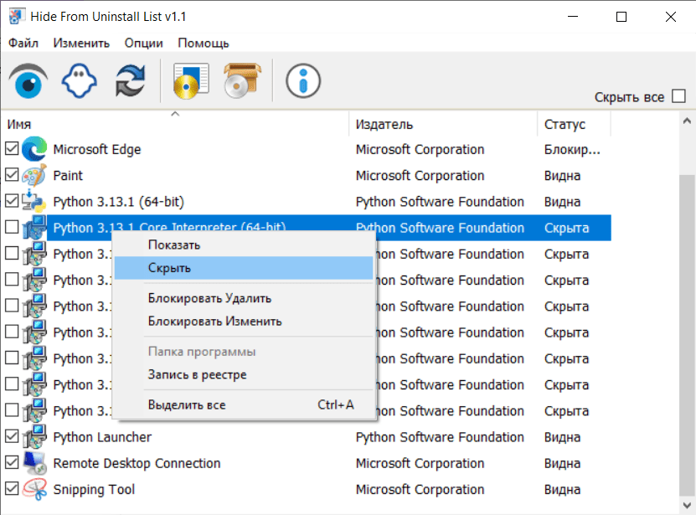Choose "Скрыть" in the context menu
This screenshot has width=696, height=515.
click(169, 269)
